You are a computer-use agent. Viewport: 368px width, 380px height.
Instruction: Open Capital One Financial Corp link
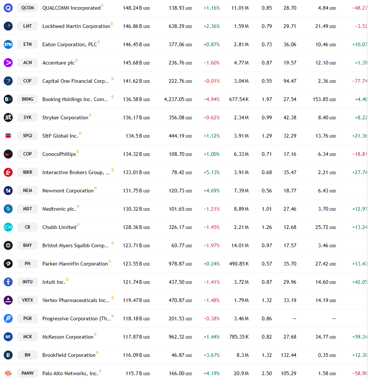point(76,81)
